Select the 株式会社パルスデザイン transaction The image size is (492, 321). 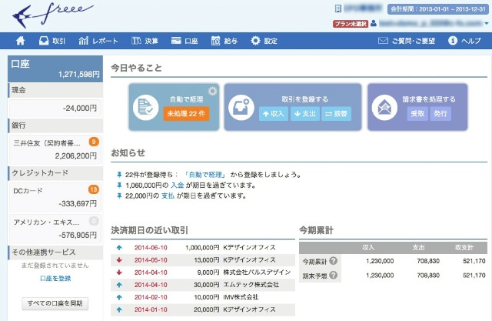coord(203,273)
